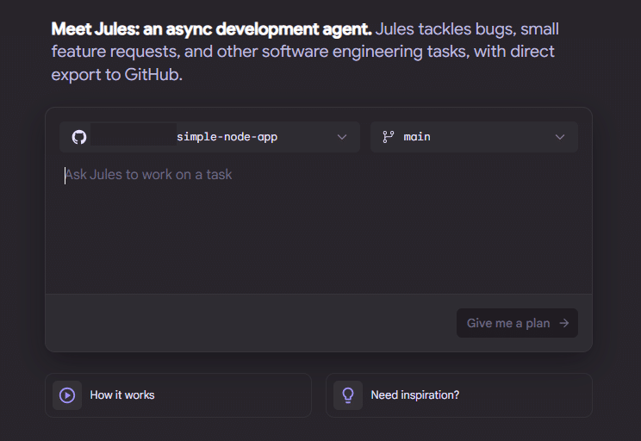The image size is (641, 441).
Task: Click the play circle icon for How it works
Action: tap(67, 395)
